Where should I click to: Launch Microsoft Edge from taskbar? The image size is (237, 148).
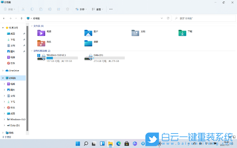tap(118, 144)
